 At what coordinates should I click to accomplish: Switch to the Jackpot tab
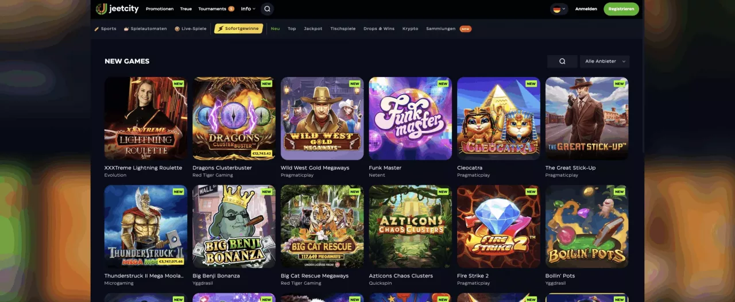313,29
